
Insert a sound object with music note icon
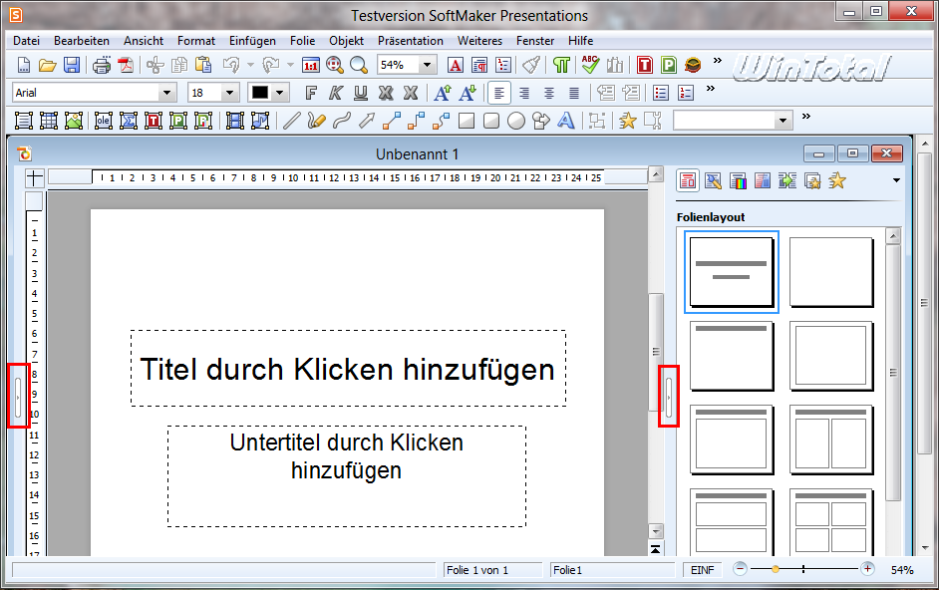click(x=260, y=121)
